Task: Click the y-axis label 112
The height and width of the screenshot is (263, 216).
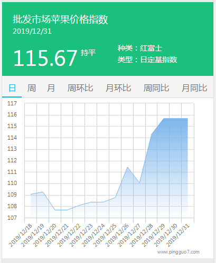Action: point(12,160)
